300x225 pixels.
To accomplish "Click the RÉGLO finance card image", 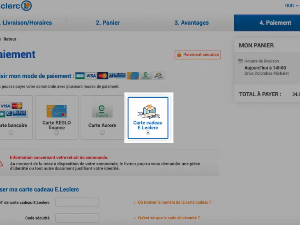I will tap(57, 111).
